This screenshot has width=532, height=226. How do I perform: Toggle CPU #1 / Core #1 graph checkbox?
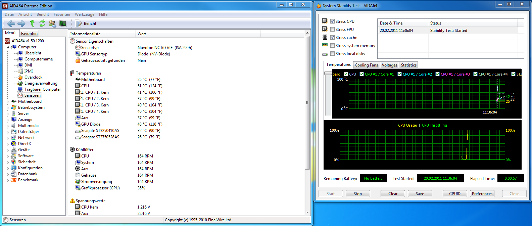click(361, 74)
